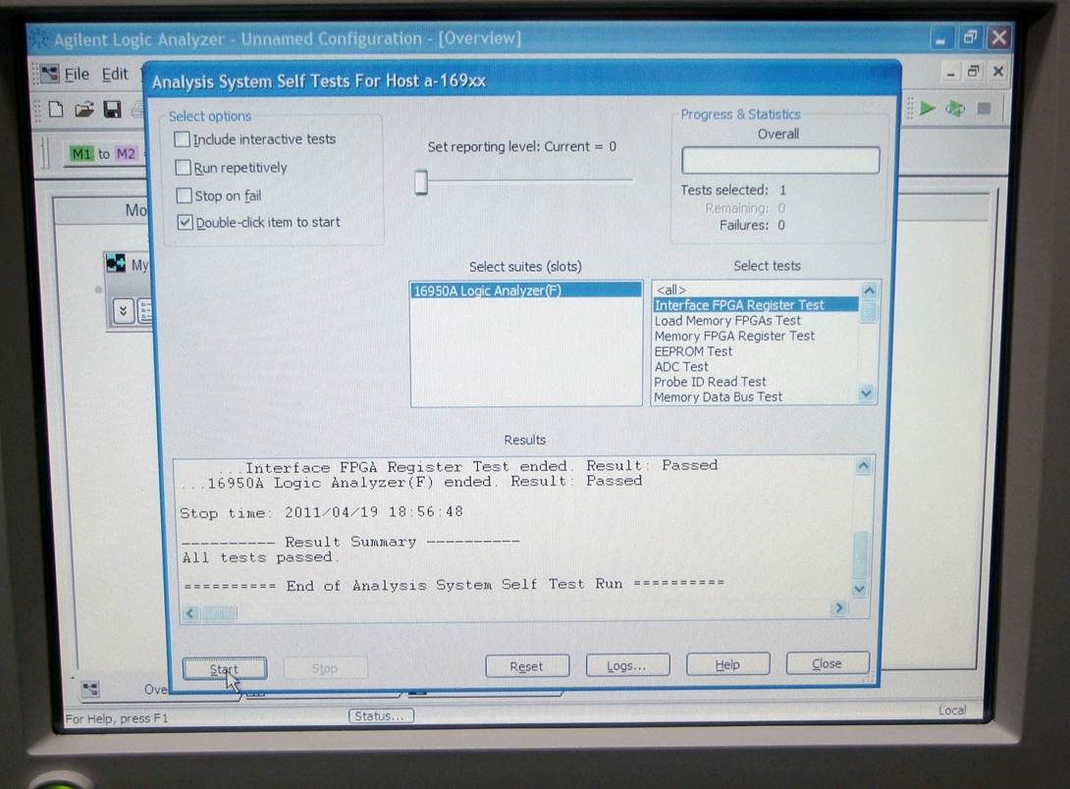
Task: Restore down the Agilent Logic Analyzer main window
Action: [970, 37]
